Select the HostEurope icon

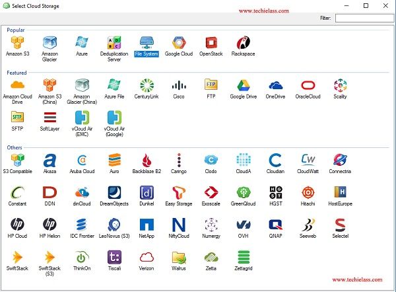click(340, 192)
